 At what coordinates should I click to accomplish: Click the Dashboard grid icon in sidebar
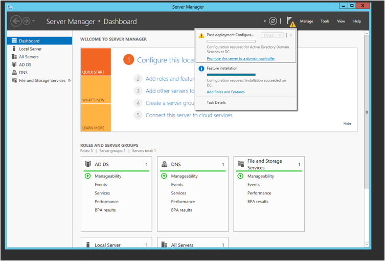click(14, 41)
